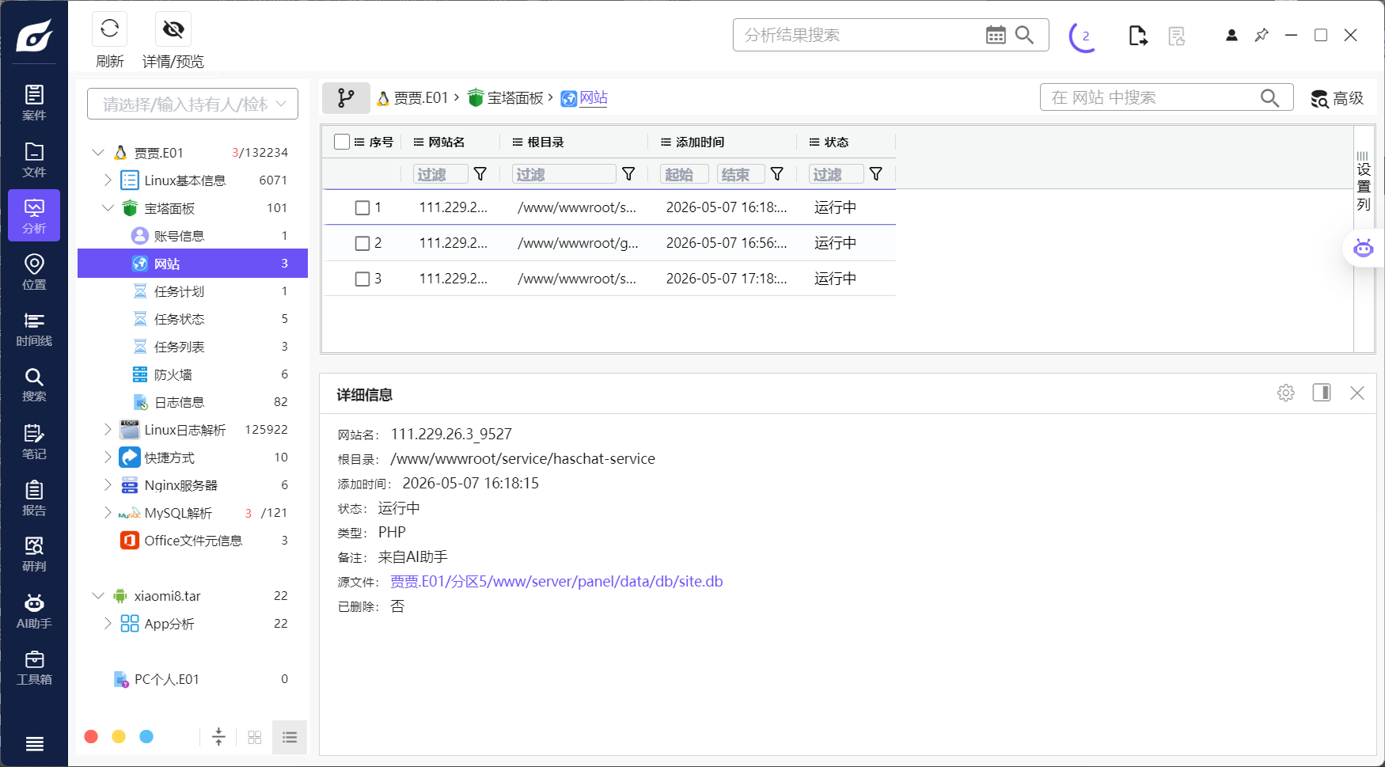Expand the 快捷方式 node
The width and height of the screenshot is (1385, 767).
click(108, 458)
